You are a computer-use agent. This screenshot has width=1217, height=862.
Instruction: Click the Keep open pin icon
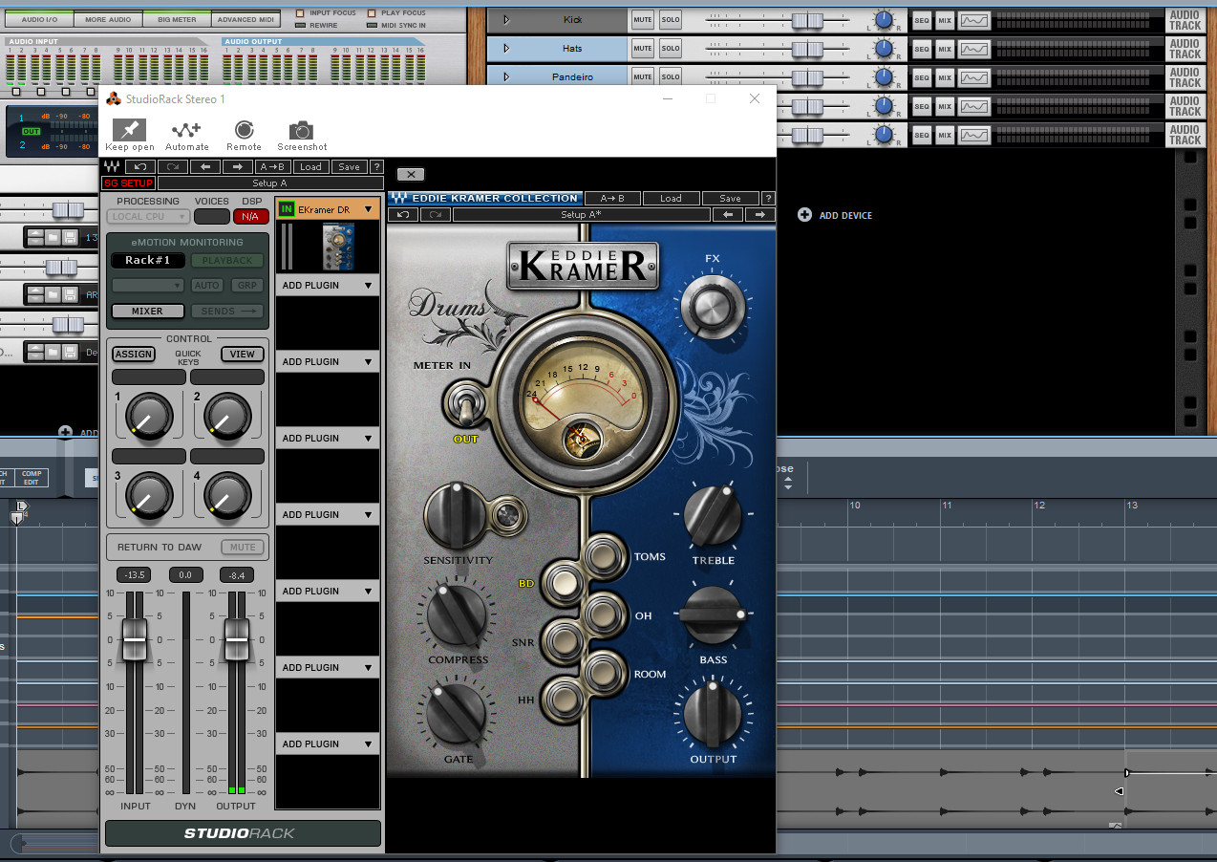coord(129,130)
